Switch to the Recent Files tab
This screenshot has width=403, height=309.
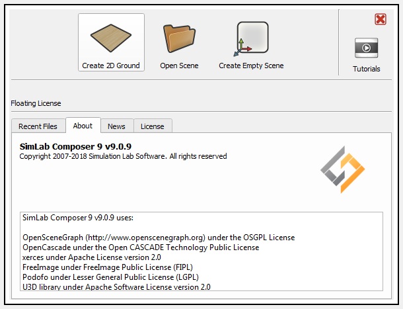pos(38,126)
